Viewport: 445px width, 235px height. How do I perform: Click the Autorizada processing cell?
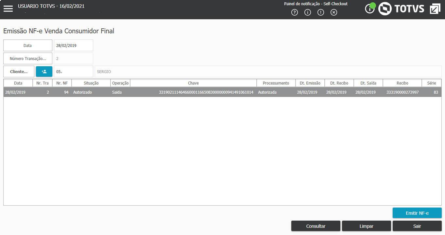pos(276,92)
